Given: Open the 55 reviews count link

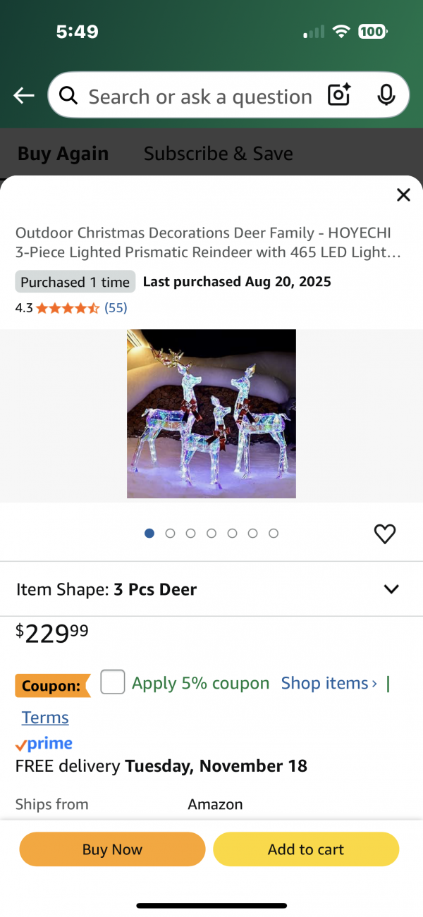Looking at the screenshot, I should [116, 308].
